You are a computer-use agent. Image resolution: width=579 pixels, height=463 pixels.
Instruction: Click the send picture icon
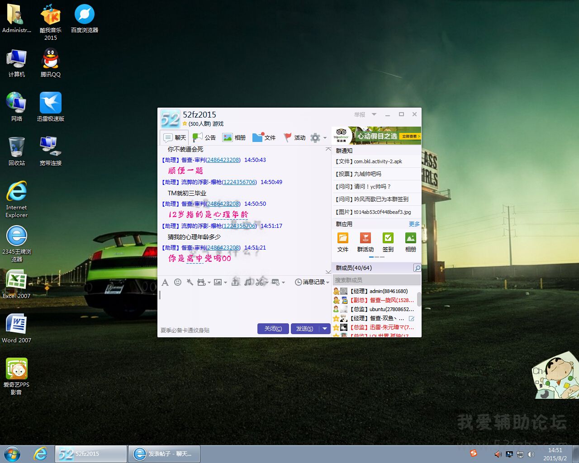coord(218,282)
